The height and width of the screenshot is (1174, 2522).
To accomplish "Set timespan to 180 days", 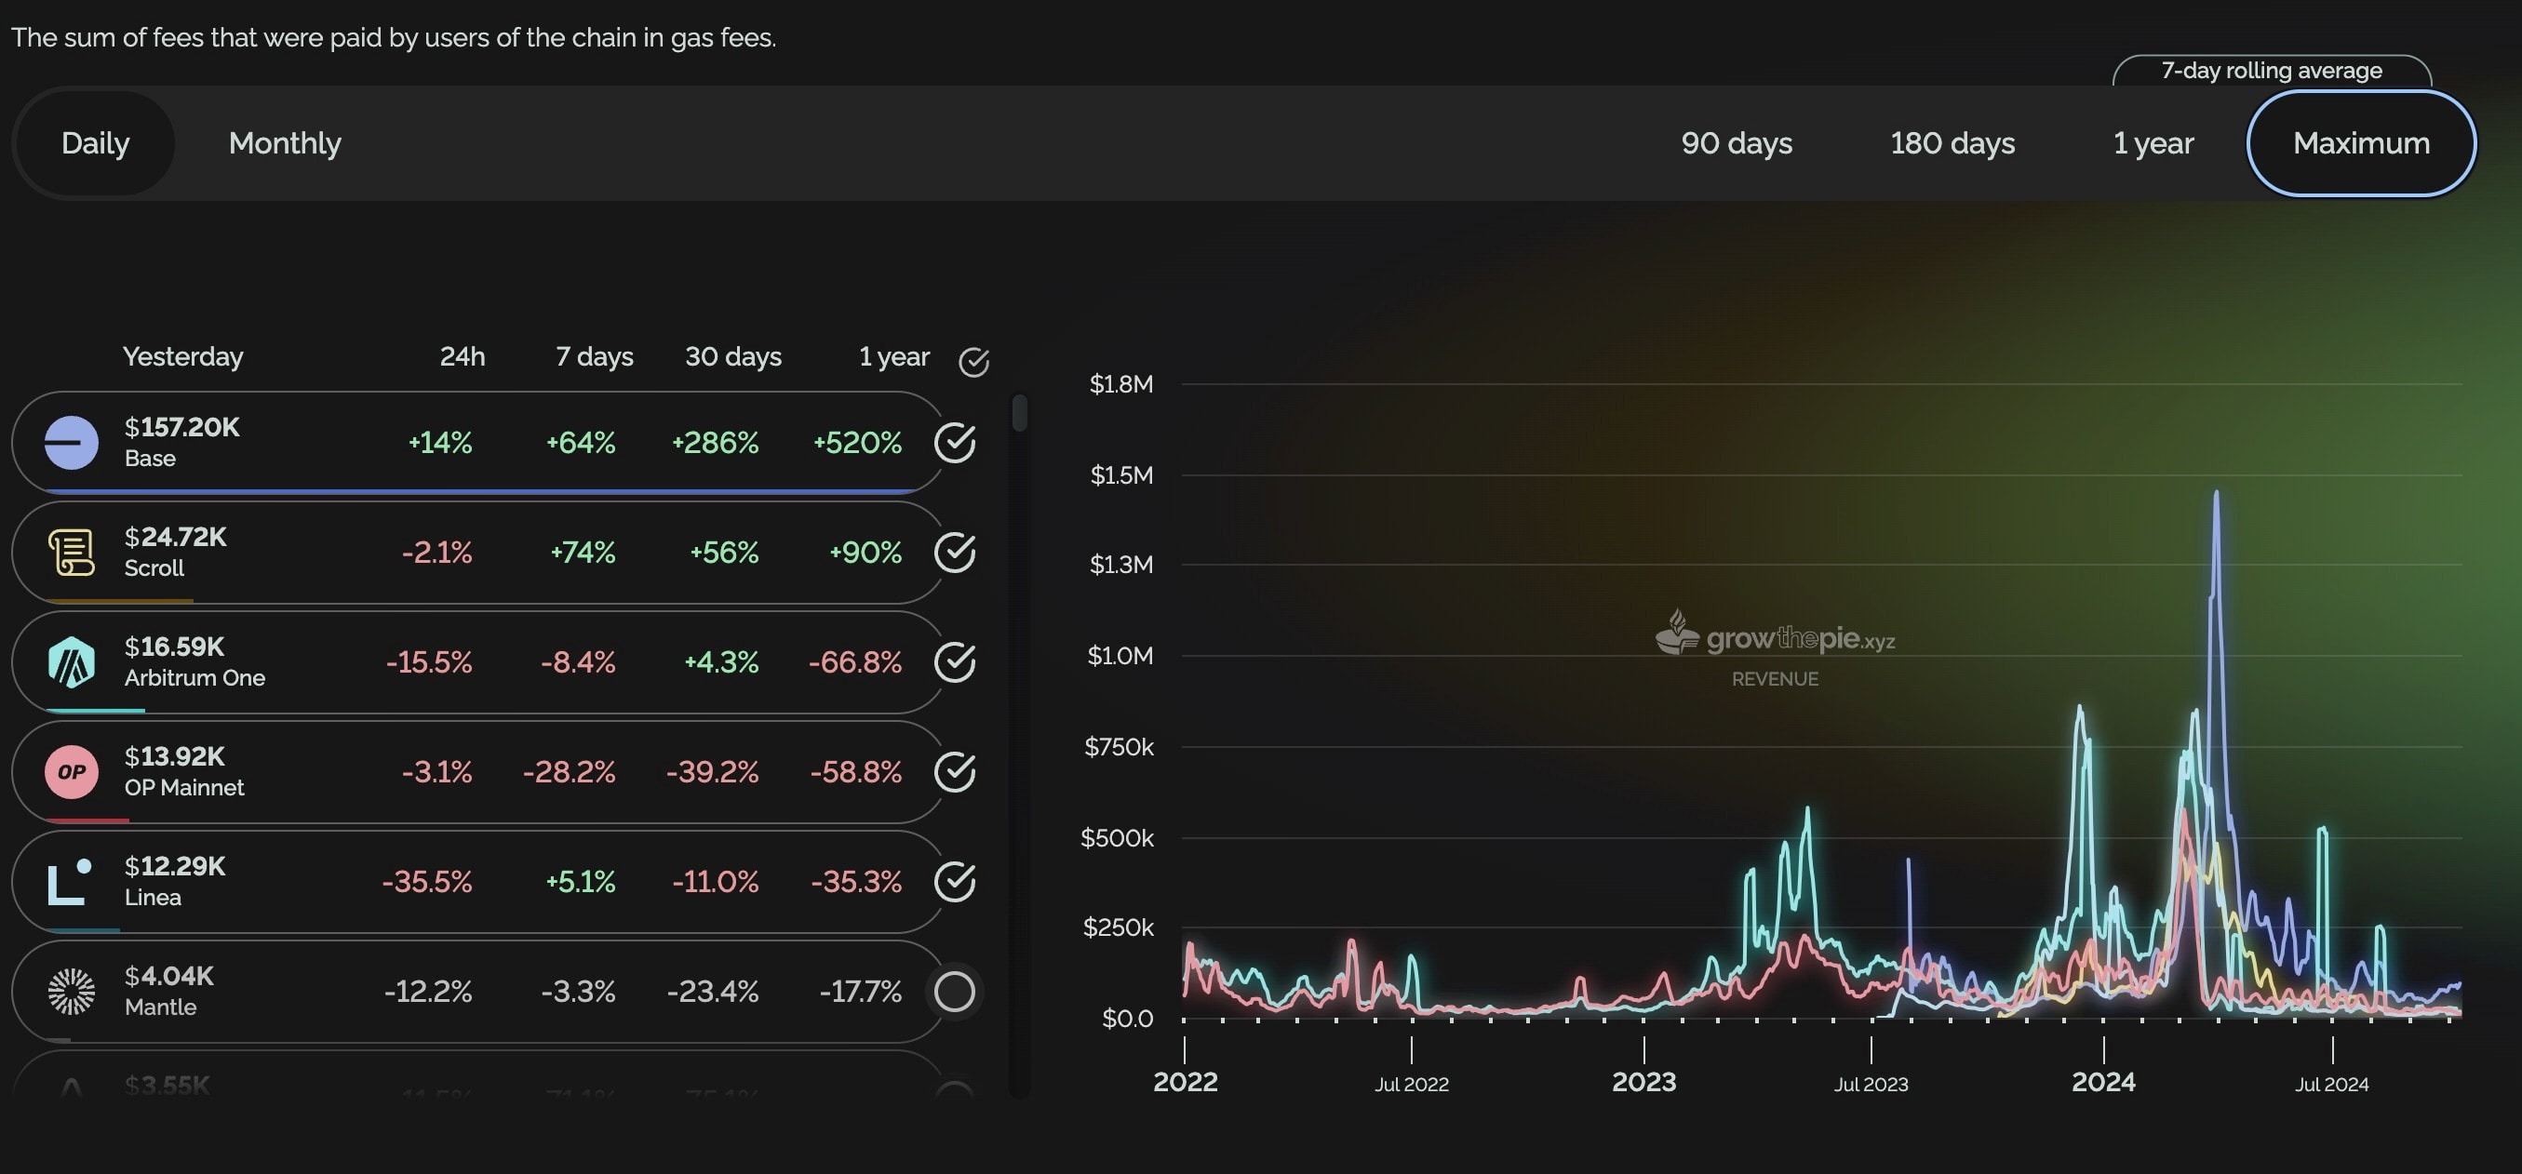I will tap(1952, 144).
